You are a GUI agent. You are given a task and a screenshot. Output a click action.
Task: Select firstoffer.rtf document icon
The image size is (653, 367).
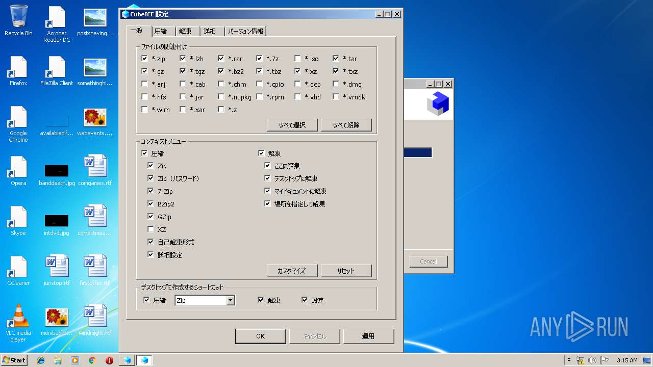point(95,271)
